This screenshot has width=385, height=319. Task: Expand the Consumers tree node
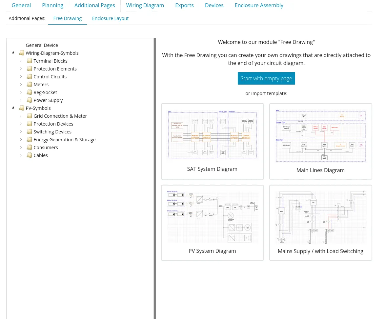coord(21,147)
